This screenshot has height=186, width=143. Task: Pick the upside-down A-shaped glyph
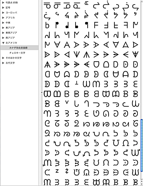tap(57, 45)
